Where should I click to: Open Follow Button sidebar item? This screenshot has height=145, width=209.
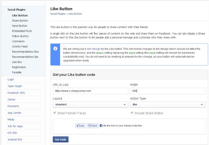(x=20, y=36)
